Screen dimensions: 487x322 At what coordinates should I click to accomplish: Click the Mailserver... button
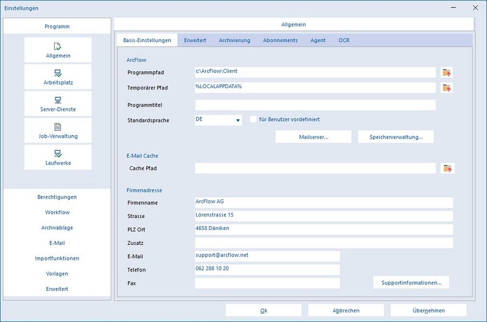coord(314,137)
